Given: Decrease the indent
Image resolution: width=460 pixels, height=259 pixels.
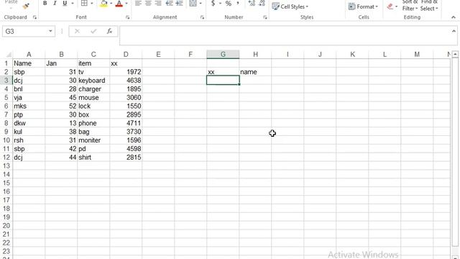Looking at the screenshot, I should coord(170,4).
